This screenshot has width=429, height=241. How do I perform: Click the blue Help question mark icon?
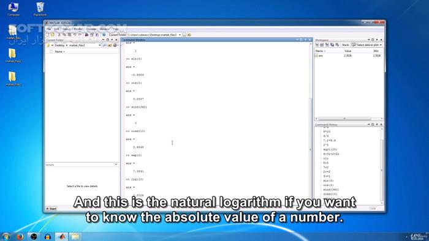click(x=104, y=35)
